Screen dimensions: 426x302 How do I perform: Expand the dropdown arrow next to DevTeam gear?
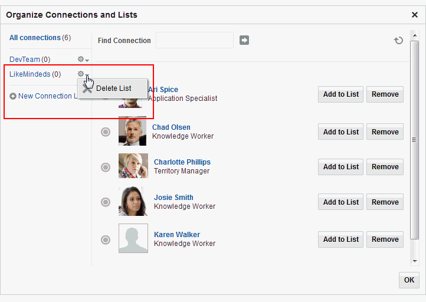coord(87,60)
